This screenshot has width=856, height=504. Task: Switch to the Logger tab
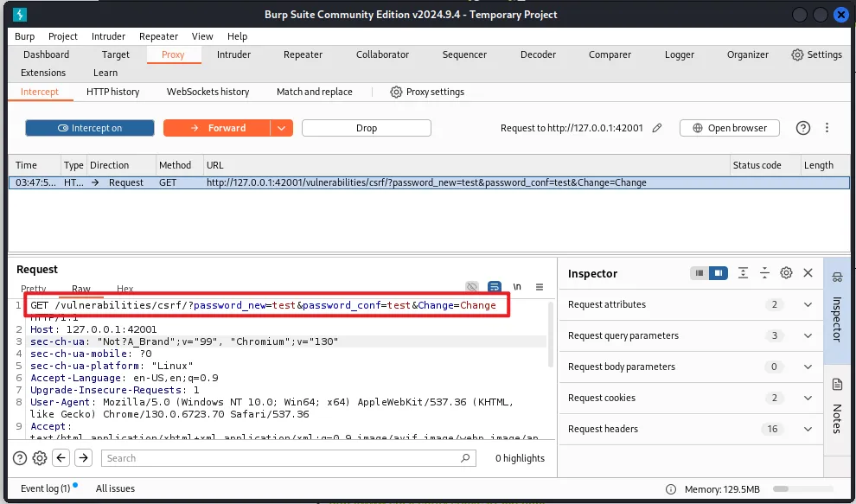coord(680,54)
